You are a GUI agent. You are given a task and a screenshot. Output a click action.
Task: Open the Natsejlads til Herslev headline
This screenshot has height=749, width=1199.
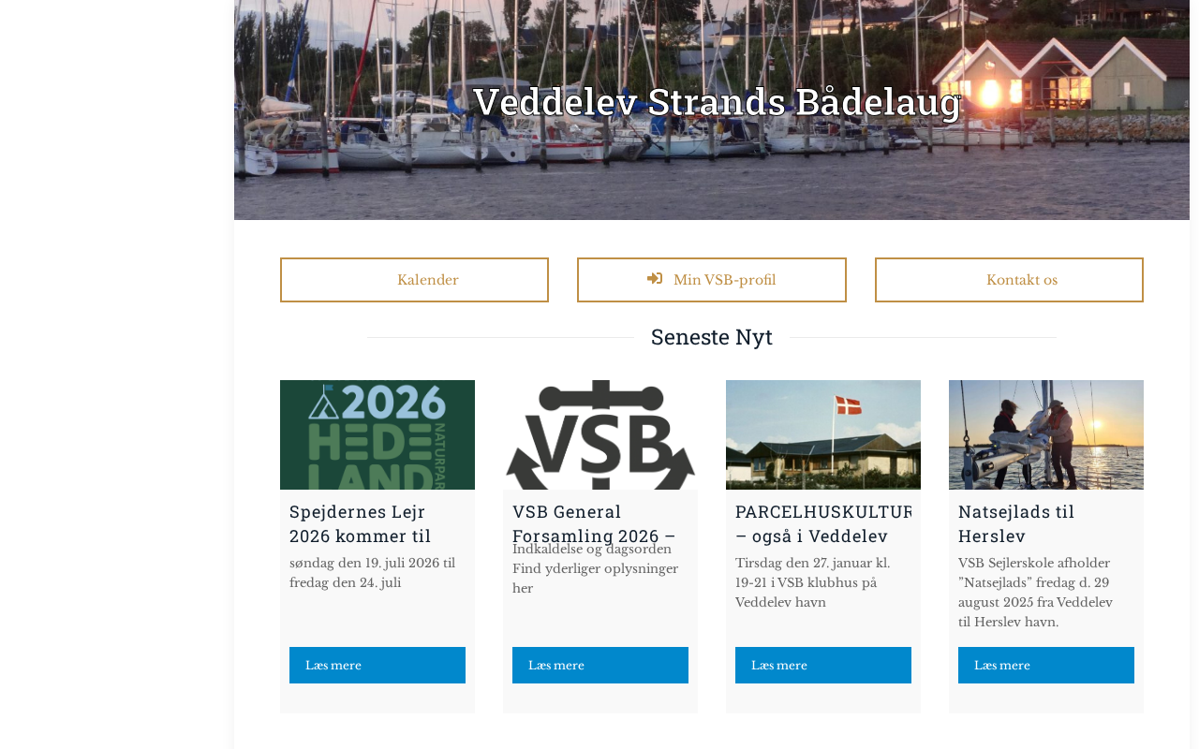[1016, 523]
